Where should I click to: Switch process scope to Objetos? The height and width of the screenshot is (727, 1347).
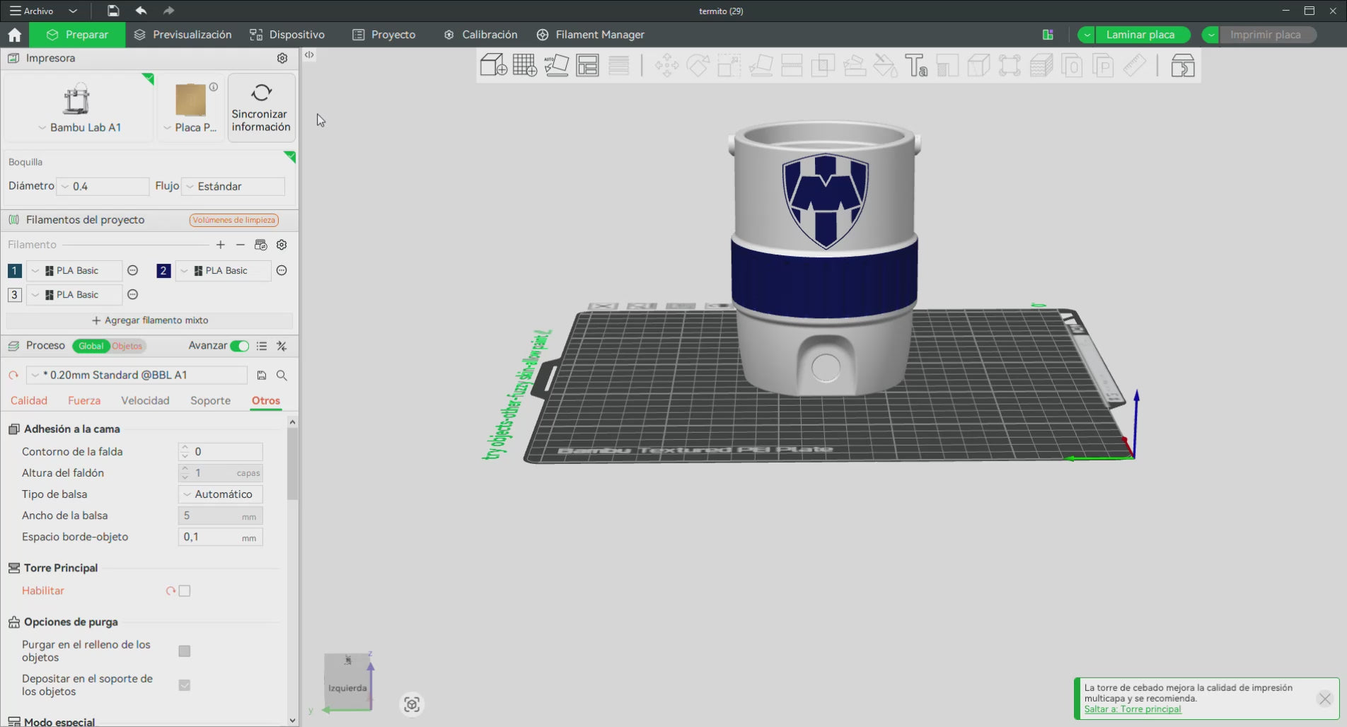click(x=127, y=346)
